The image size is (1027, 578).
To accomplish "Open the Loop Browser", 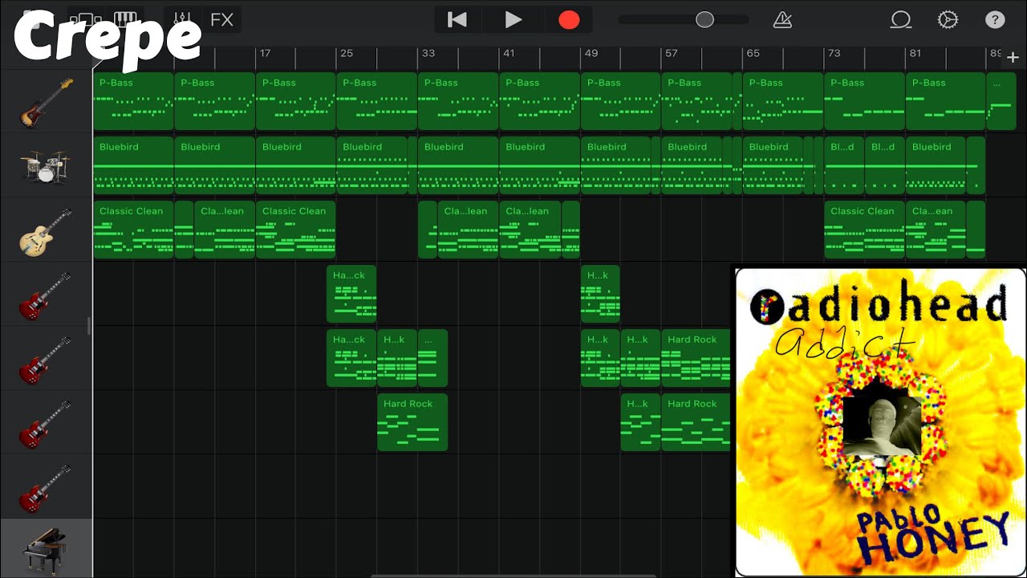I will pyautogui.click(x=901, y=20).
